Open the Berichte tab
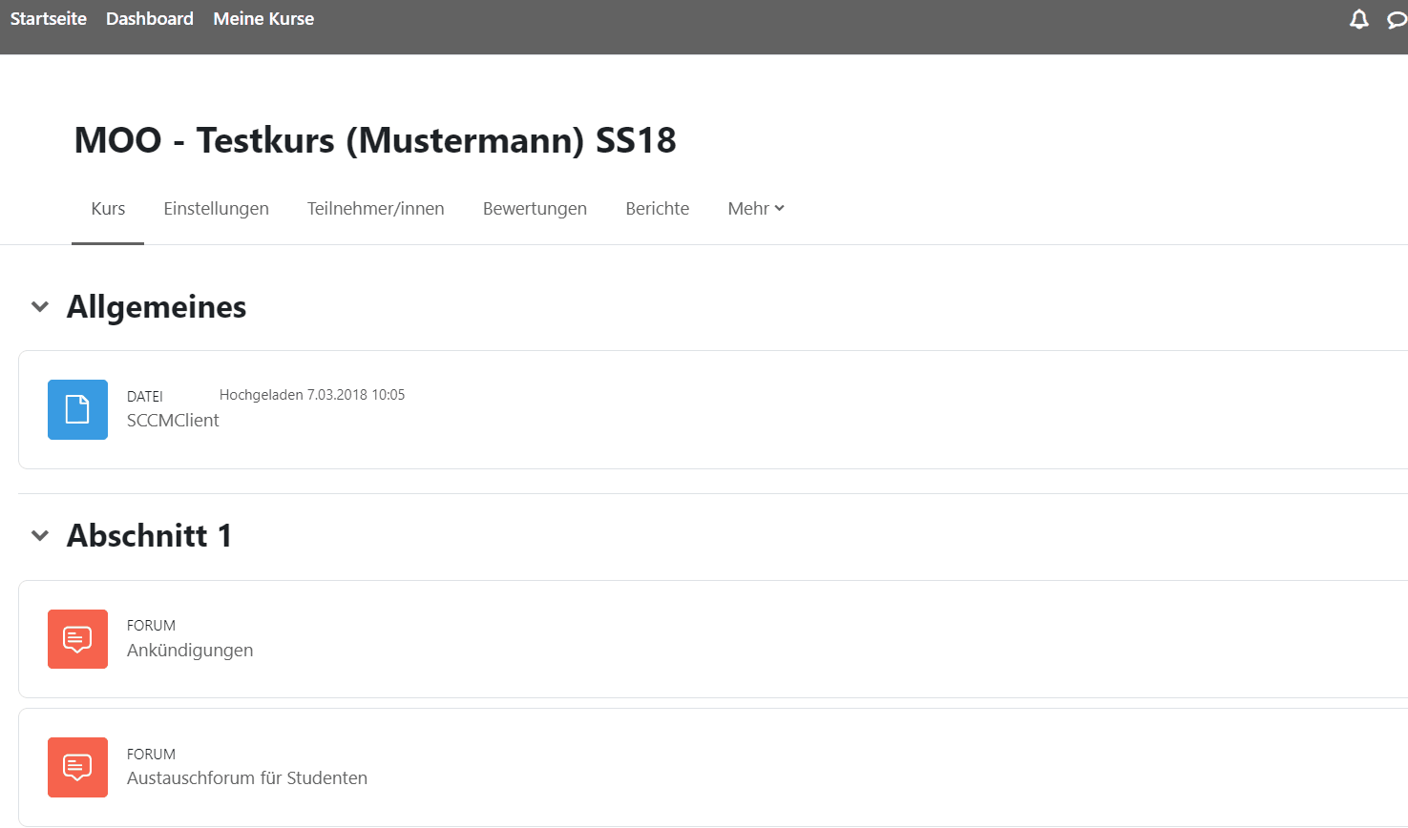The height and width of the screenshot is (828, 1408). (657, 209)
